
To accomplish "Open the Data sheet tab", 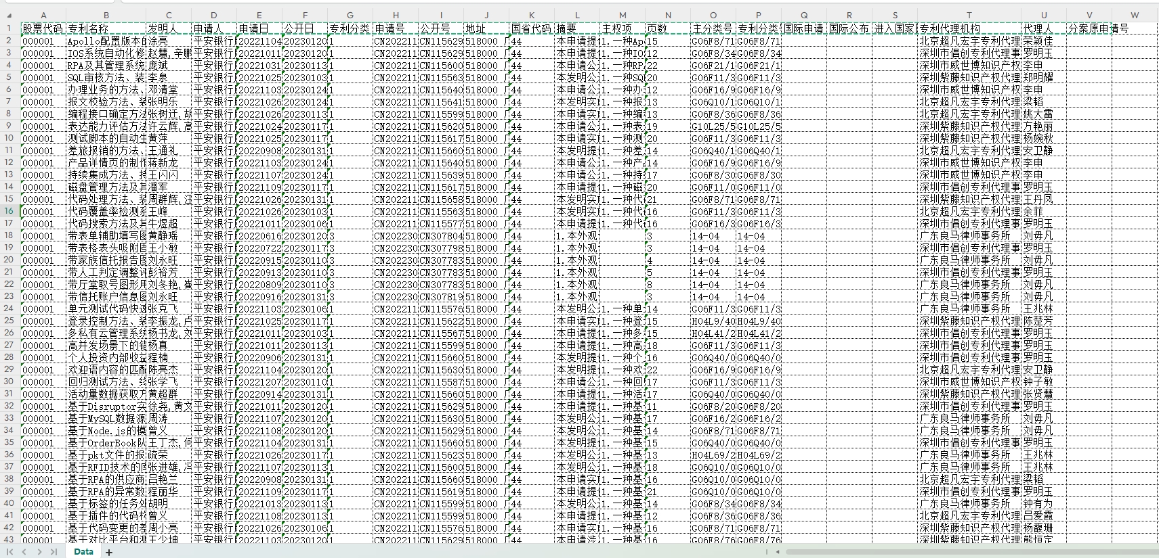I will coord(83,552).
